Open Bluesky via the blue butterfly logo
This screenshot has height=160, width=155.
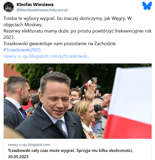click(147, 6)
